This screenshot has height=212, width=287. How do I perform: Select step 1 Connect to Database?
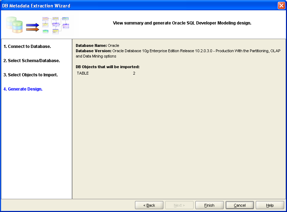(x=27, y=47)
